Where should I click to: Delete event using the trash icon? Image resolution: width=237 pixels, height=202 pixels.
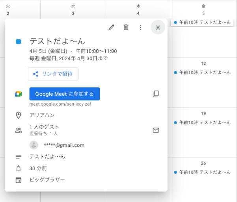(126, 27)
